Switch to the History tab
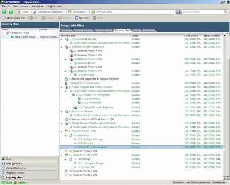This screenshot has height=185, width=230. tap(137, 30)
